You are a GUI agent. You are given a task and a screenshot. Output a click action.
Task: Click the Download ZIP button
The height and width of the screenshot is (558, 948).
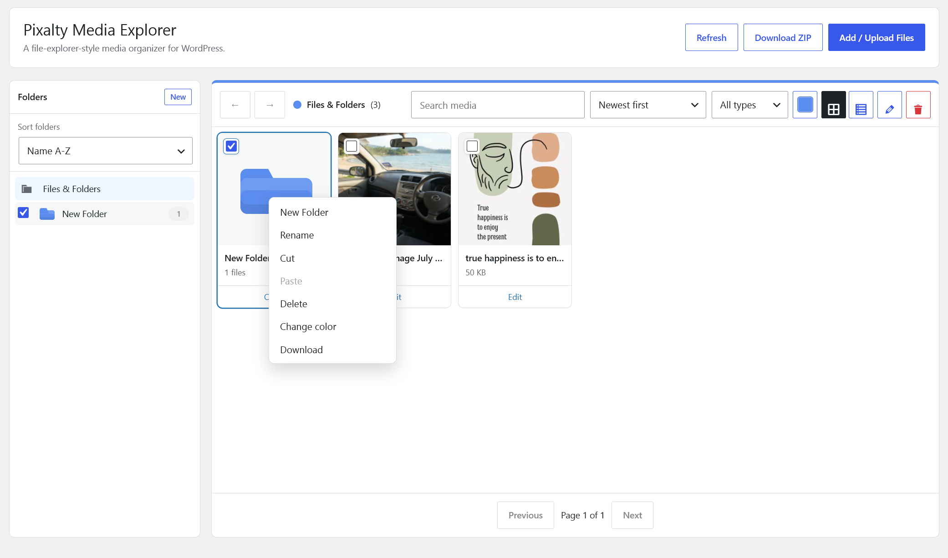pyautogui.click(x=783, y=37)
